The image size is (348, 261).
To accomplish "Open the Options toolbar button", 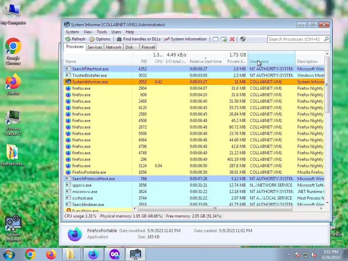I will 100,39.
